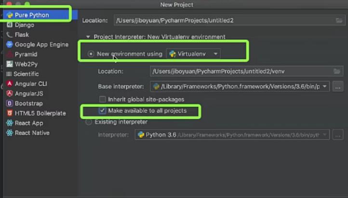Image resolution: width=348 pixels, height=198 pixels.
Task: Click the Base interpreter path field
Action: click(x=240, y=87)
